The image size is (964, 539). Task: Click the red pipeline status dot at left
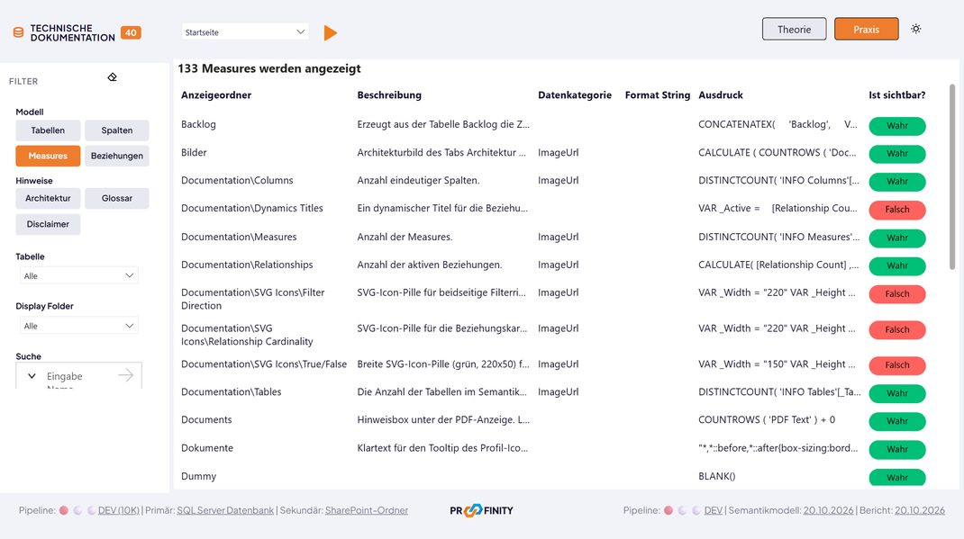(63, 510)
